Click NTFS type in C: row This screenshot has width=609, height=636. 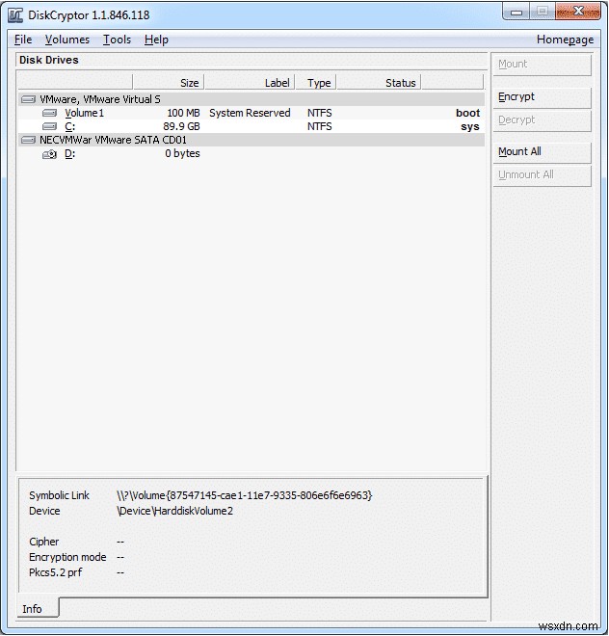tap(319, 126)
